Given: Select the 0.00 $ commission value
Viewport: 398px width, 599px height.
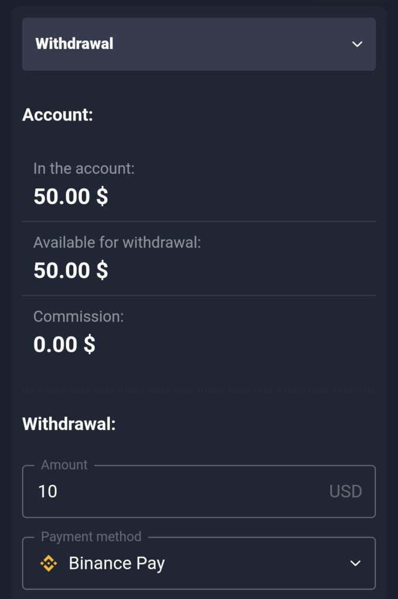Looking at the screenshot, I should point(64,344).
